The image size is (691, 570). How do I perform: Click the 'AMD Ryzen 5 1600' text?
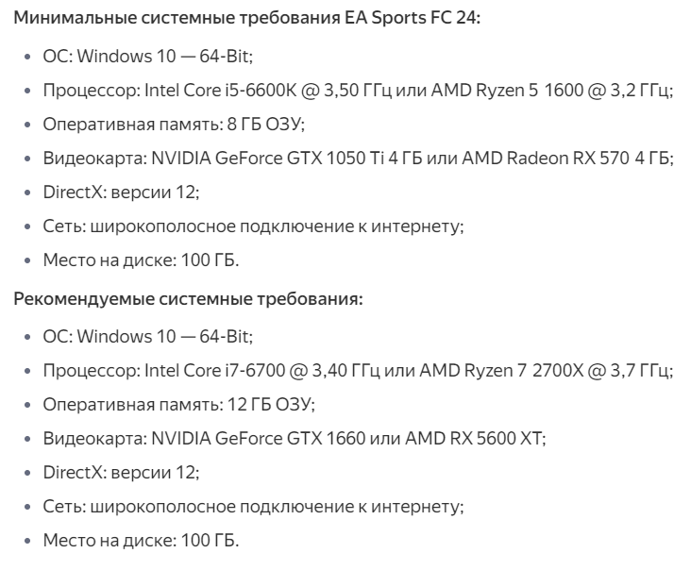pyautogui.click(x=507, y=91)
